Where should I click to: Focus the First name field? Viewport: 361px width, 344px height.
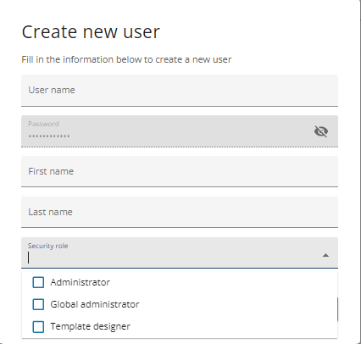click(180, 171)
